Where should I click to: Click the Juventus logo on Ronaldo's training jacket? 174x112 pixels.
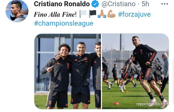(141, 51)
